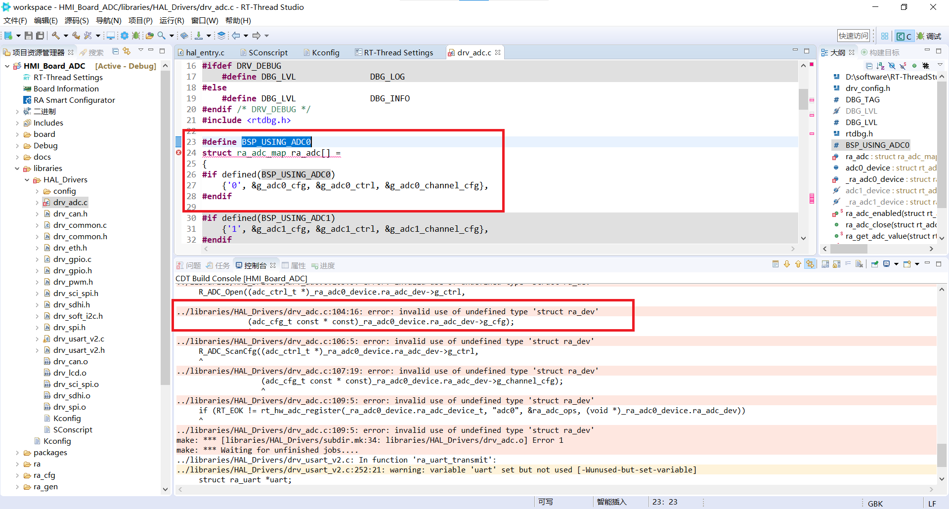The width and height of the screenshot is (949, 509).
Task: Open the 项目(P) menu
Action: pyautogui.click(x=140, y=20)
